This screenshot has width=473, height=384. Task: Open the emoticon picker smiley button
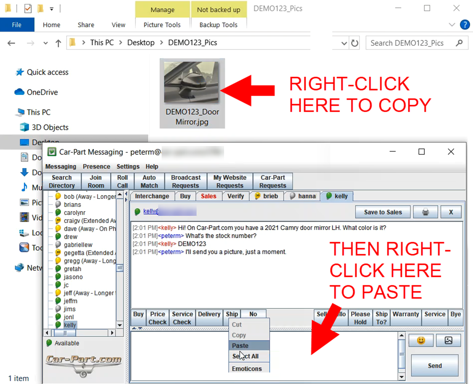point(421,340)
